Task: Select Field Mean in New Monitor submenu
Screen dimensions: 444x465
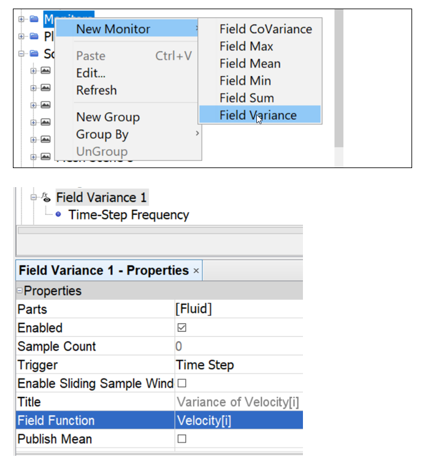Action: click(x=250, y=63)
